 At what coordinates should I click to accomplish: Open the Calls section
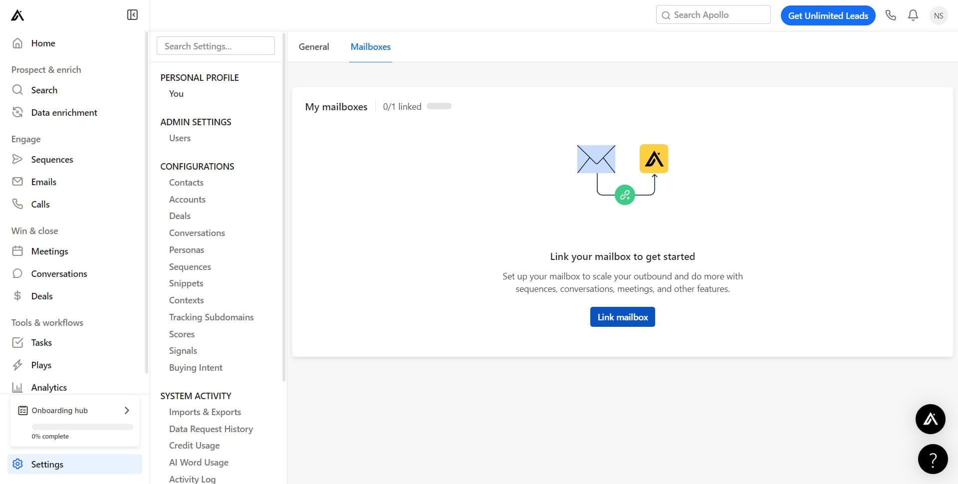tap(40, 204)
